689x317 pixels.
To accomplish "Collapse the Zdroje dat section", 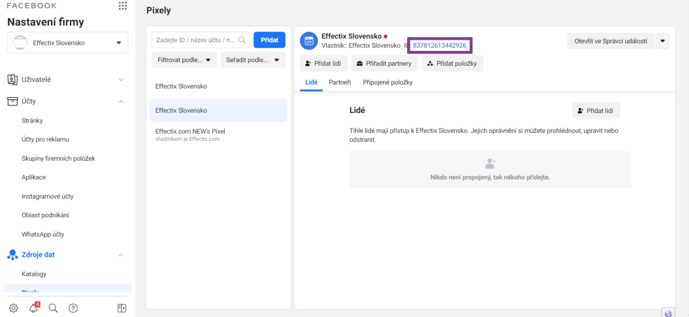I will [x=121, y=255].
